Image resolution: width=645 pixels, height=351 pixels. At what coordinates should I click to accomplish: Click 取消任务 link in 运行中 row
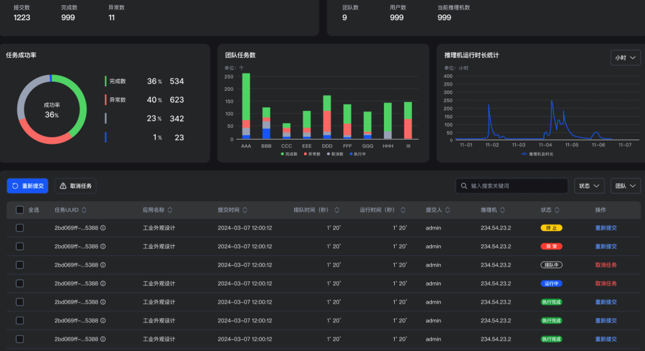[x=606, y=284]
